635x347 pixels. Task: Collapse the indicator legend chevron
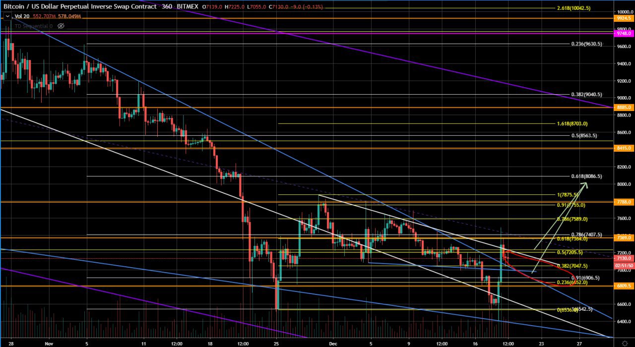(x=7, y=16)
